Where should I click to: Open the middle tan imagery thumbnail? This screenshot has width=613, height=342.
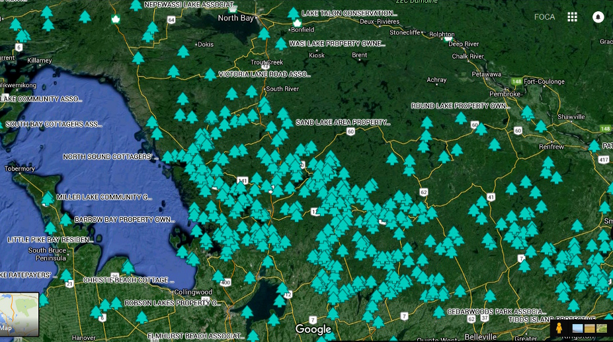pos(590,328)
